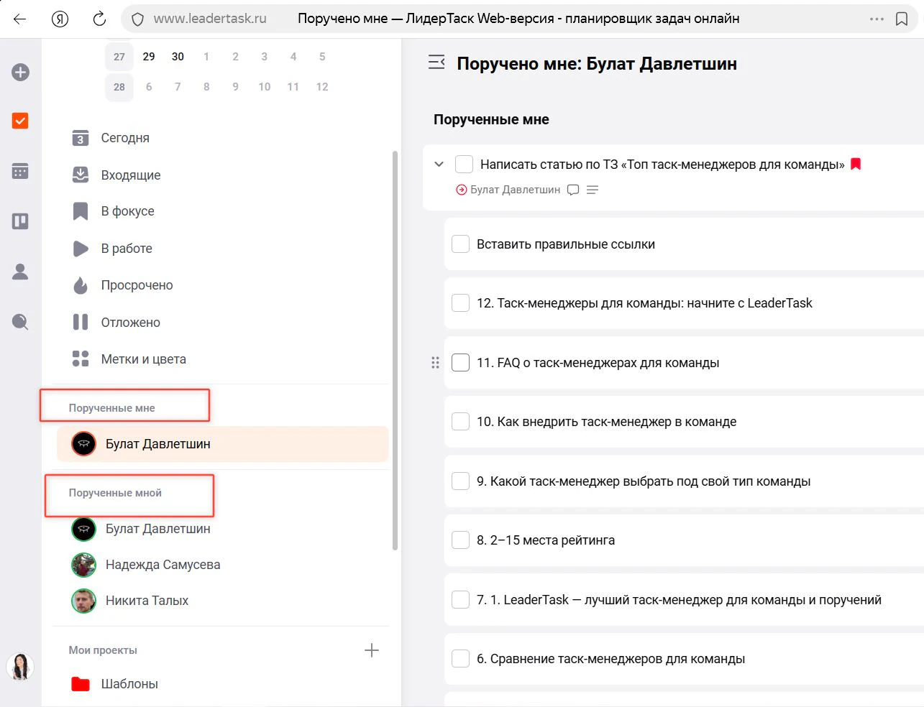Toggle sidebar with menu collapse icon
Image resolution: width=924 pixels, height=707 pixels.
[x=436, y=63]
